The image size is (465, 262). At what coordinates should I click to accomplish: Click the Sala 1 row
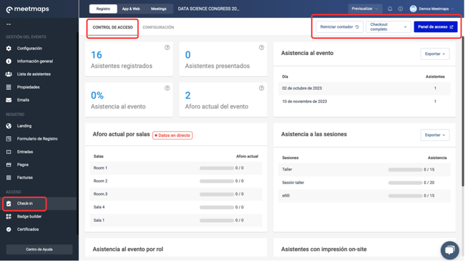[176, 220]
